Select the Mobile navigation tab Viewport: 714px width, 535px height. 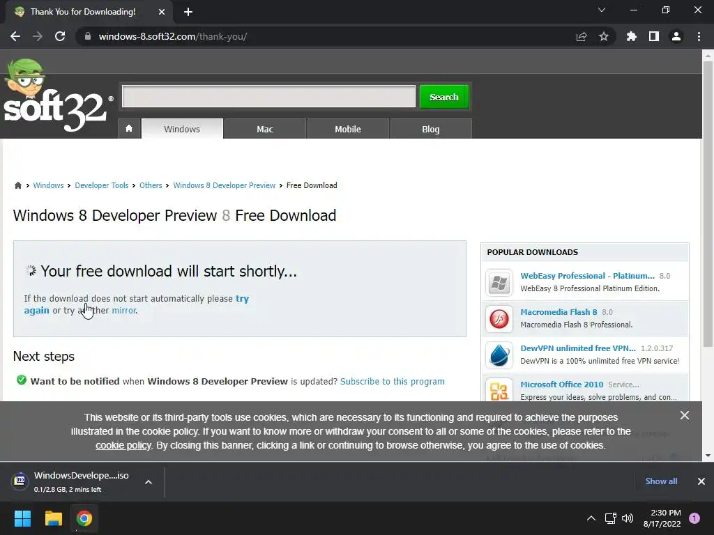(x=348, y=129)
